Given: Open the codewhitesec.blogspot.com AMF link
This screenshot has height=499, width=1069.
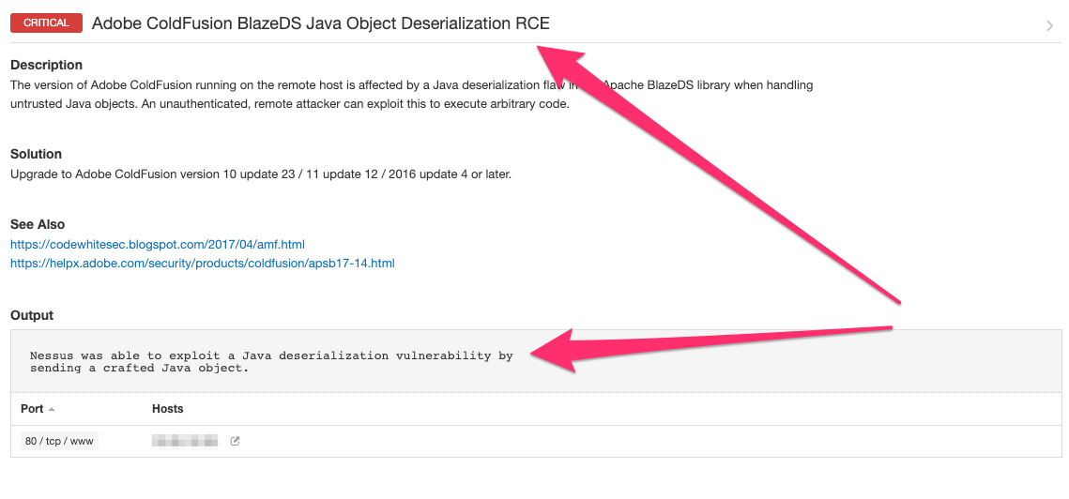Looking at the screenshot, I should (x=158, y=244).
